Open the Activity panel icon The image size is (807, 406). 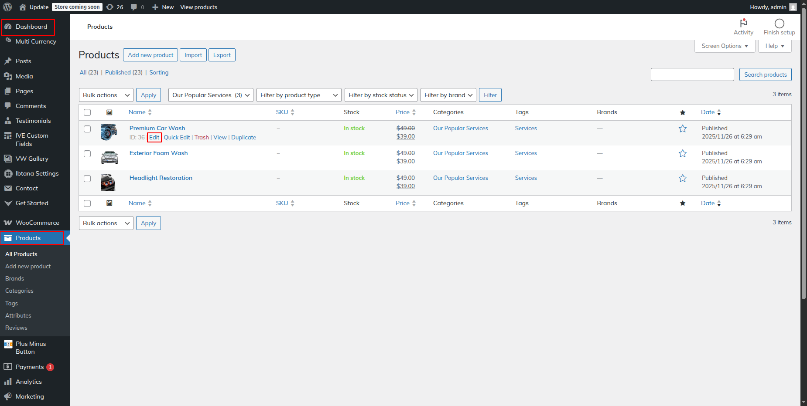743,24
